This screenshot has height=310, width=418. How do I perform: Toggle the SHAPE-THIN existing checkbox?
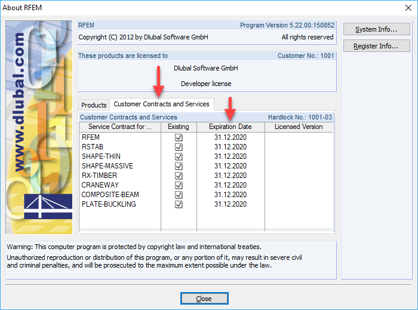coord(179,156)
